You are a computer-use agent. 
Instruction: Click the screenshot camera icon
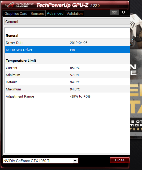[114, 12]
